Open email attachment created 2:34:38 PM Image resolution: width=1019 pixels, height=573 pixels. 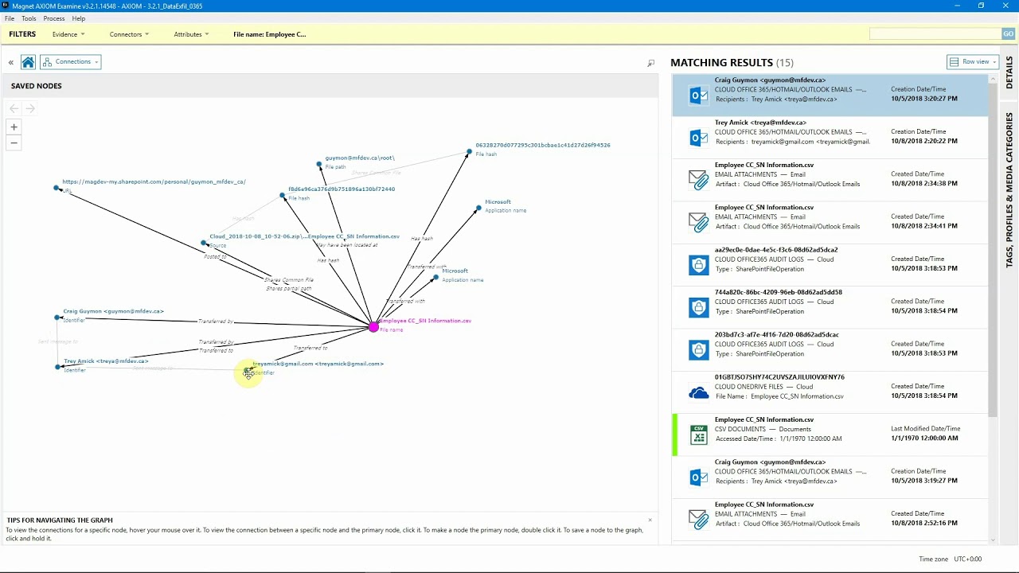(830, 180)
